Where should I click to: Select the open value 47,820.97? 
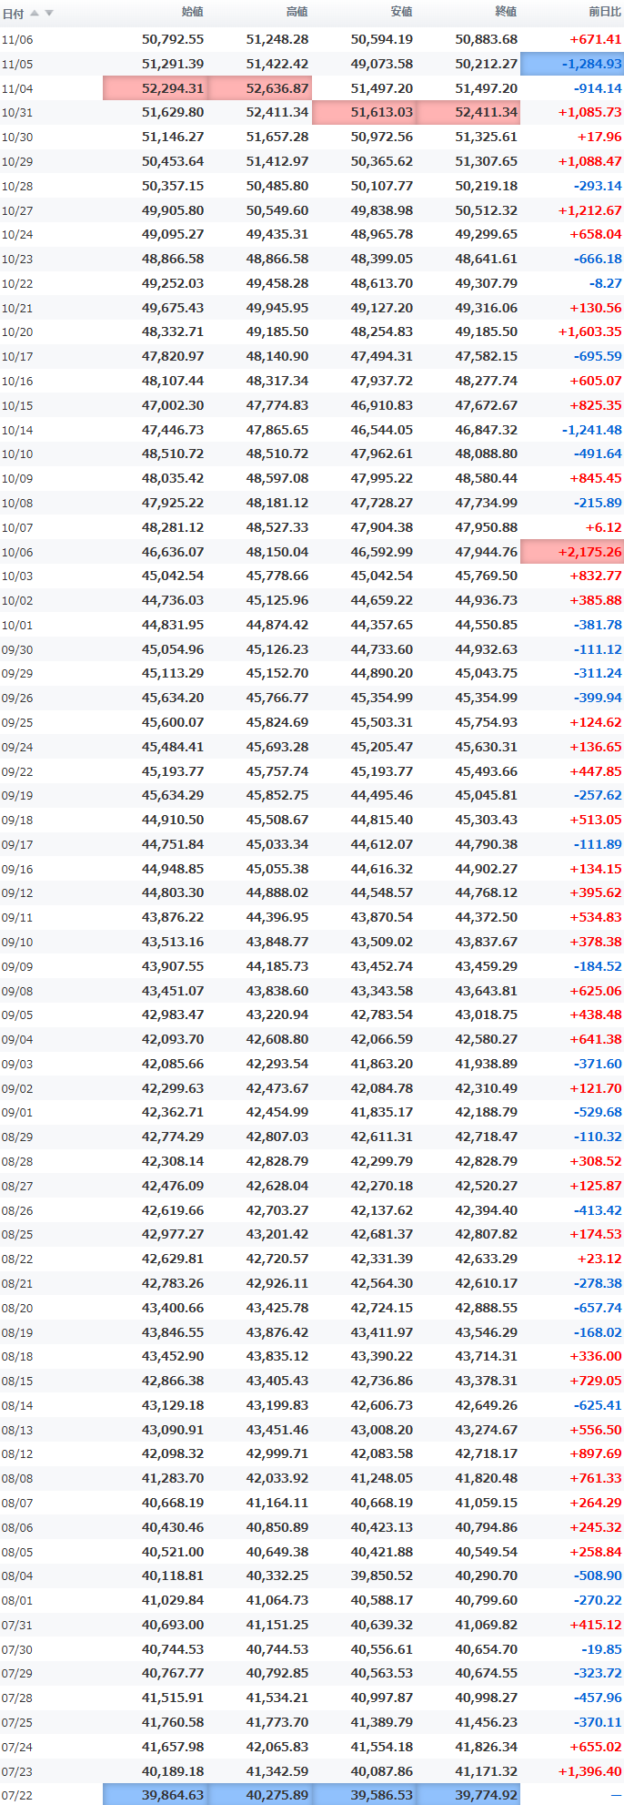coord(173,356)
